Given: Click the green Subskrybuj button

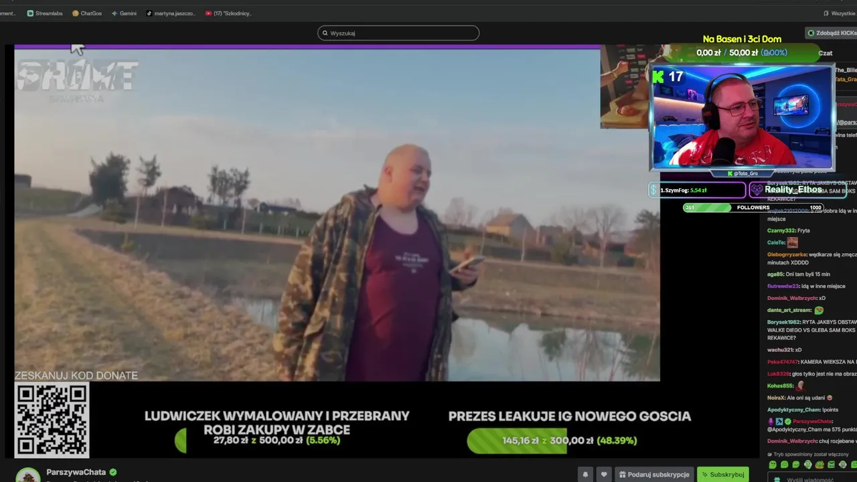Looking at the screenshot, I should pyautogui.click(x=722, y=475).
